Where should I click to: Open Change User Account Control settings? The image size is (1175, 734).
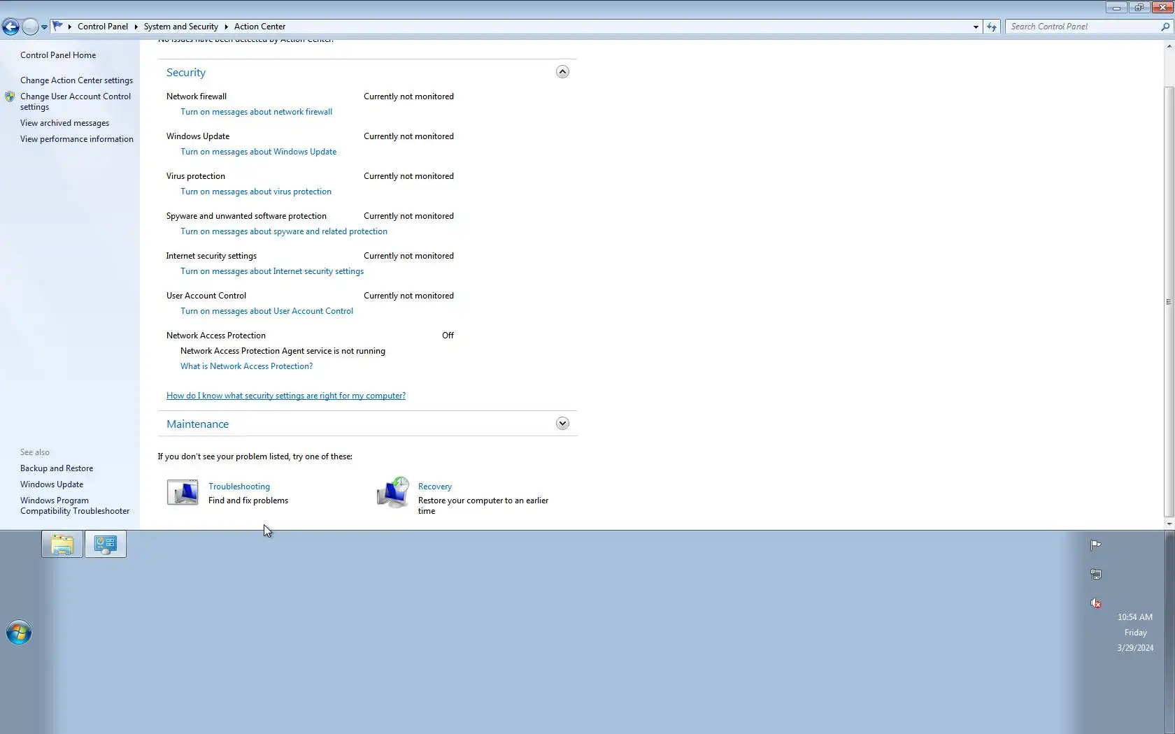[x=76, y=101]
